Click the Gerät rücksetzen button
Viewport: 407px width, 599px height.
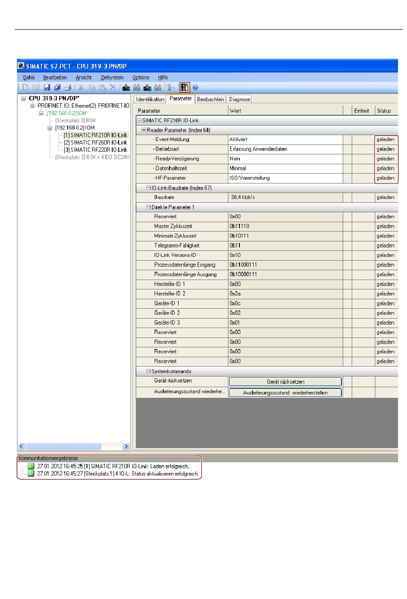(x=285, y=382)
